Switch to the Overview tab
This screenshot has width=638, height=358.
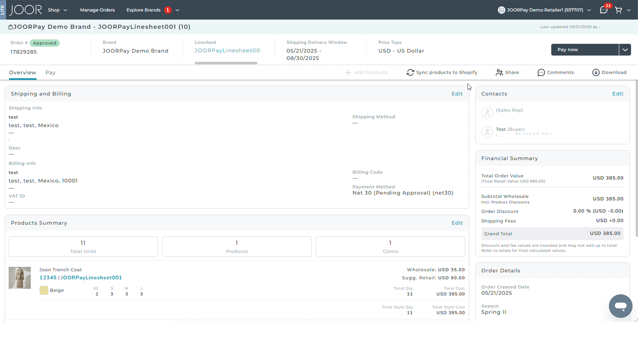pos(23,72)
